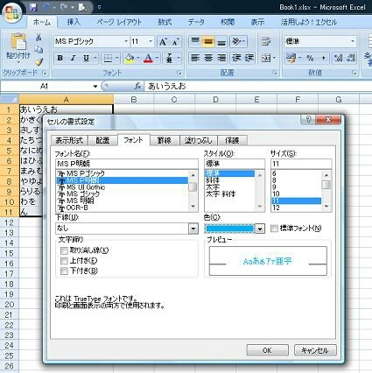
Task: Click the text orientation icon
Action: point(236,41)
